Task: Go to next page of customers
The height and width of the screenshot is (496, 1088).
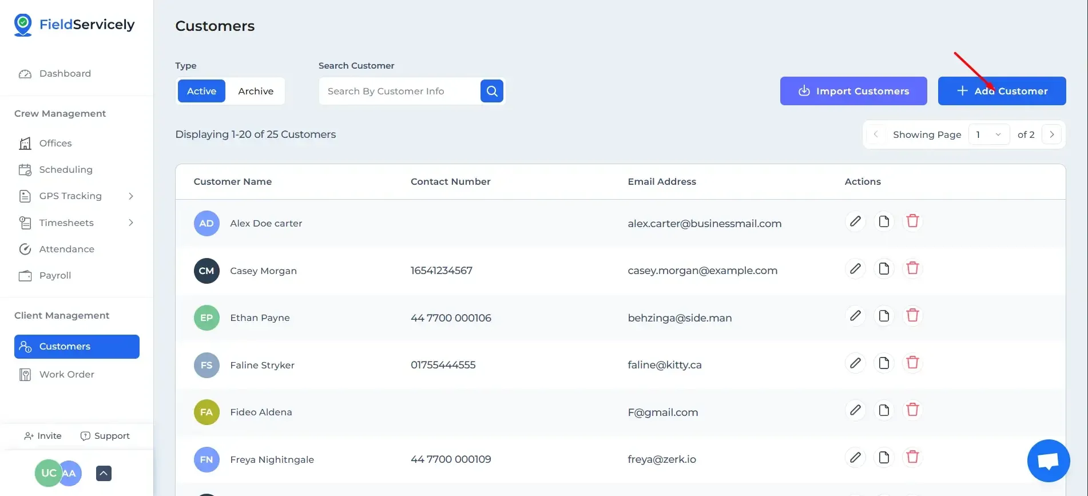Action: (1051, 135)
